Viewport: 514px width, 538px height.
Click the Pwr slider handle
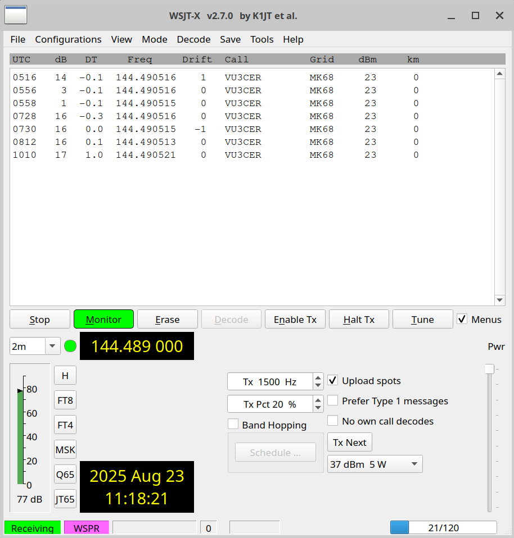[x=490, y=369]
